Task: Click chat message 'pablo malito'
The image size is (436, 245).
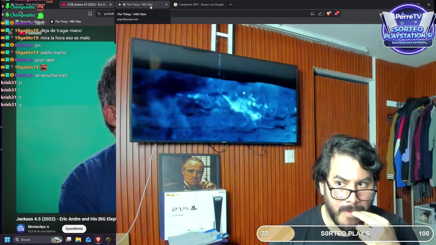Action: pyautogui.click(x=53, y=52)
